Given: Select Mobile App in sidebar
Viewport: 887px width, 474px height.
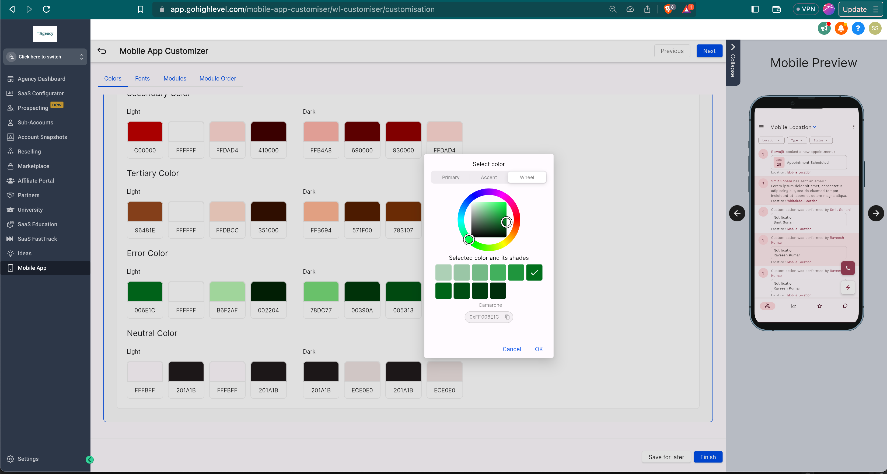Looking at the screenshot, I should (x=45, y=268).
